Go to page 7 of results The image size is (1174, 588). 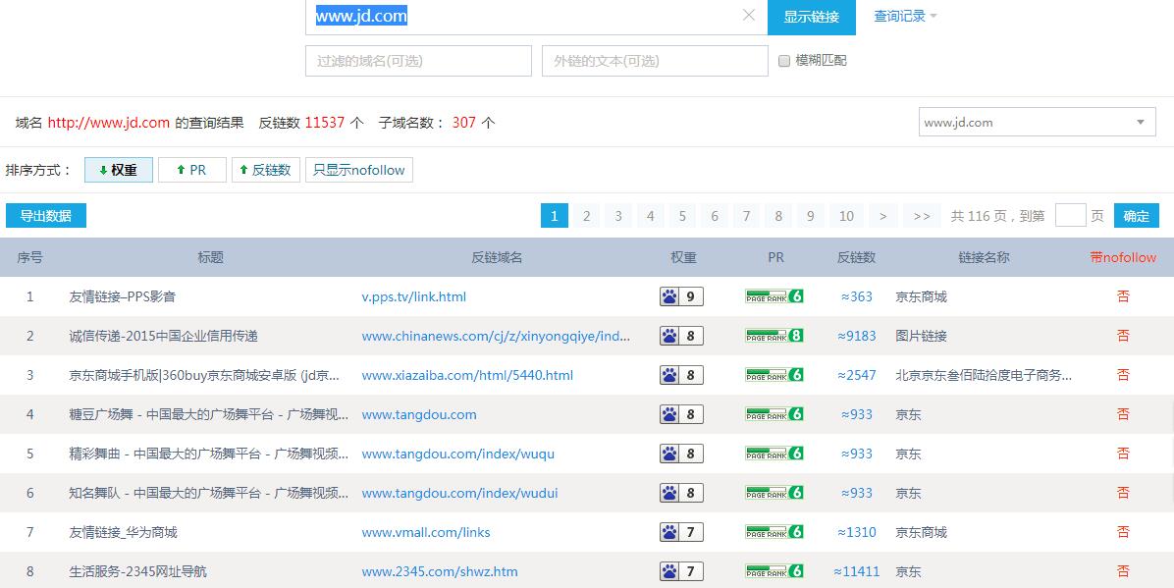click(746, 216)
